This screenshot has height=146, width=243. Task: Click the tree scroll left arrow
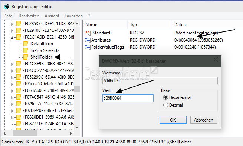(4, 133)
